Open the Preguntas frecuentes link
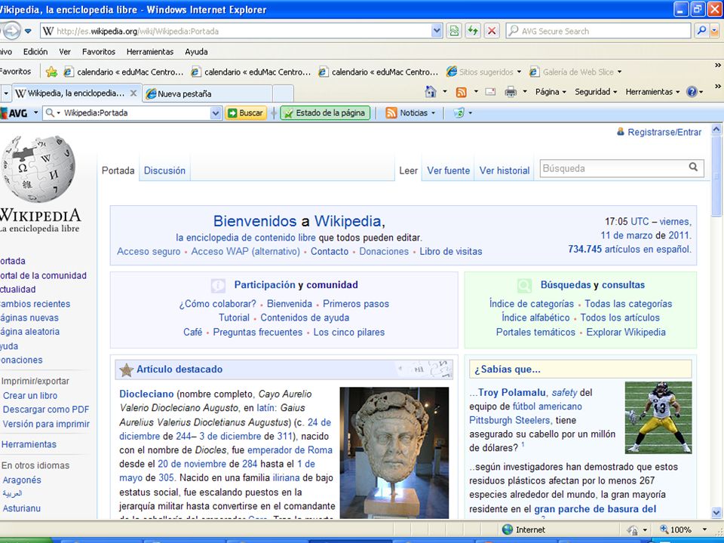The height and width of the screenshot is (543, 724). click(x=258, y=332)
